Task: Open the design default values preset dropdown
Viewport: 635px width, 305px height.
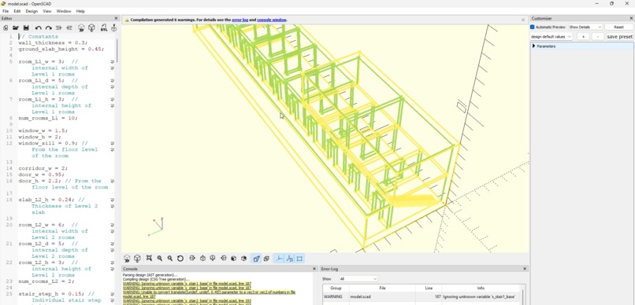Action: click(551, 37)
